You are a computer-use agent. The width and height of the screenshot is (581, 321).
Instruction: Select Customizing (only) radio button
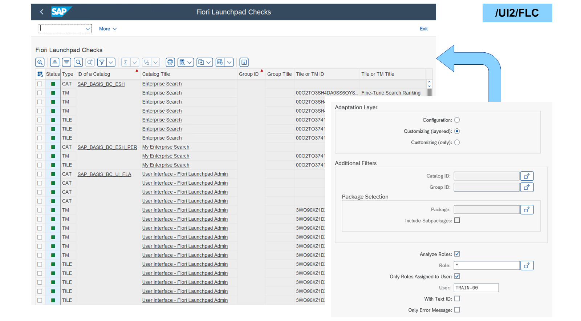(x=457, y=143)
